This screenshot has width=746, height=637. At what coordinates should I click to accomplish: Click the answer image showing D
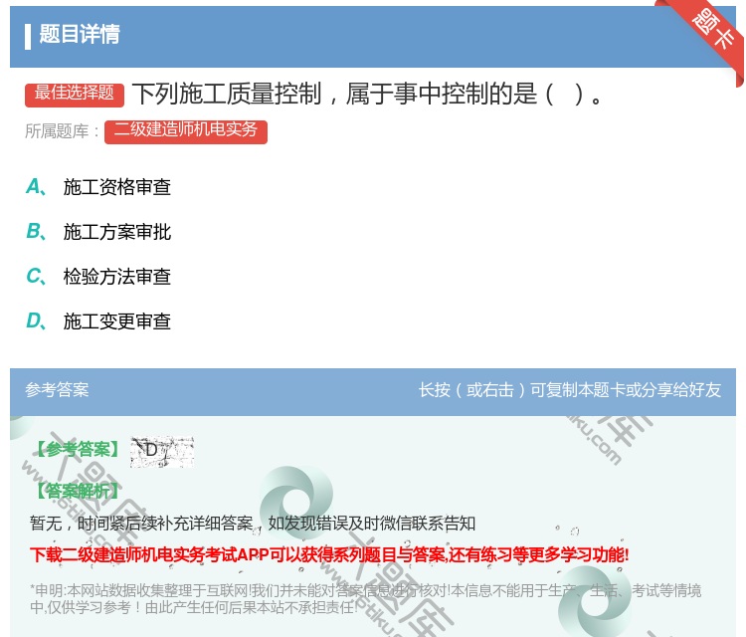162,451
